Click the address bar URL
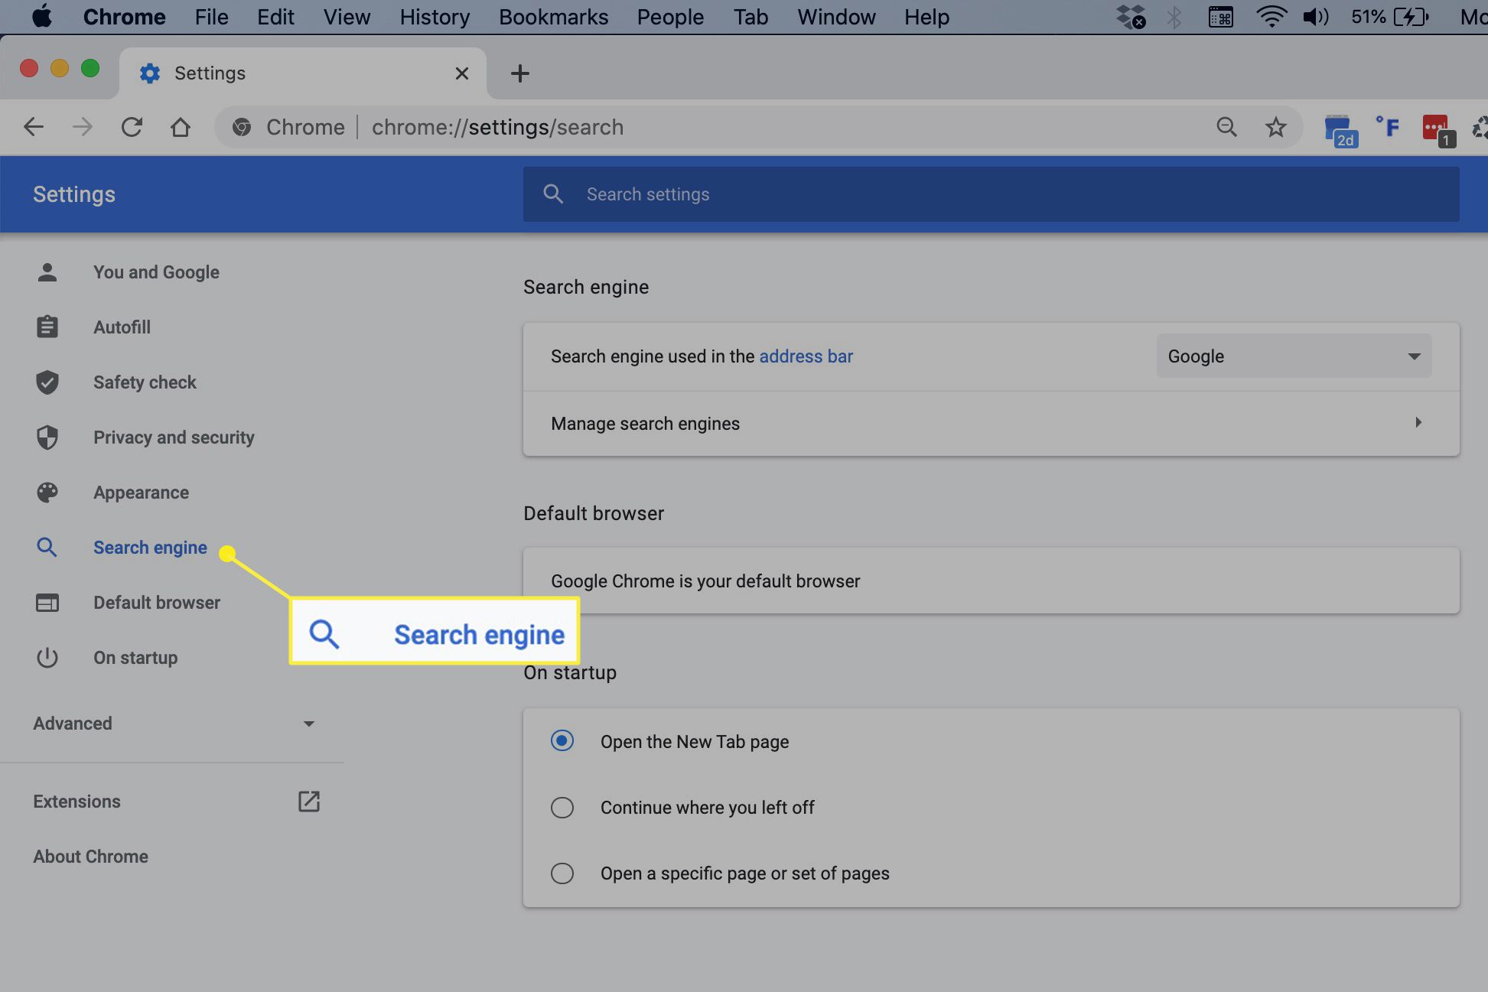Image resolution: width=1488 pixels, height=992 pixels. [497, 127]
